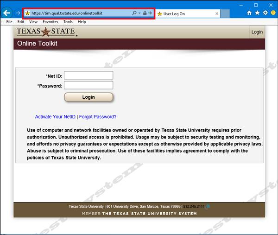Close the browser window

271,5
